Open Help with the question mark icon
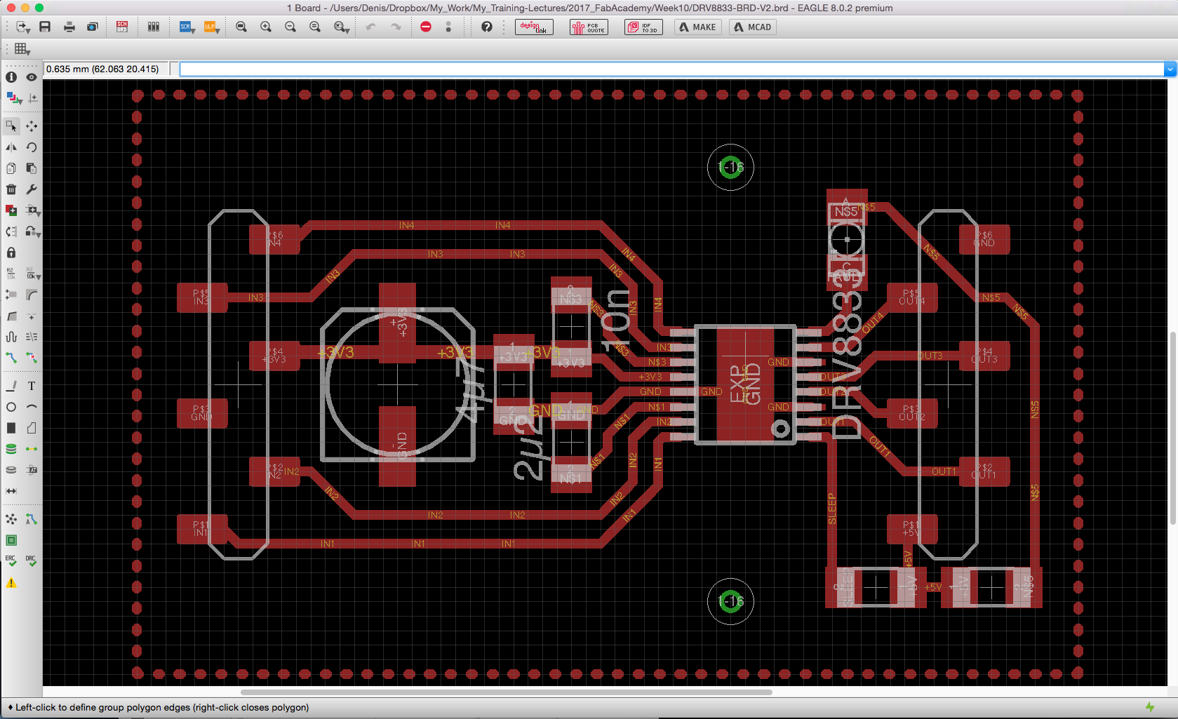This screenshot has width=1178, height=719. tap(486, 27)
